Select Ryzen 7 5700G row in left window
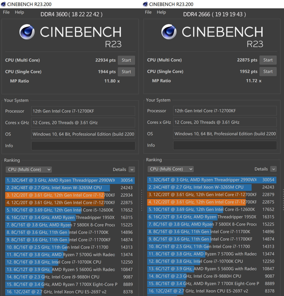 tap(70, 255)
